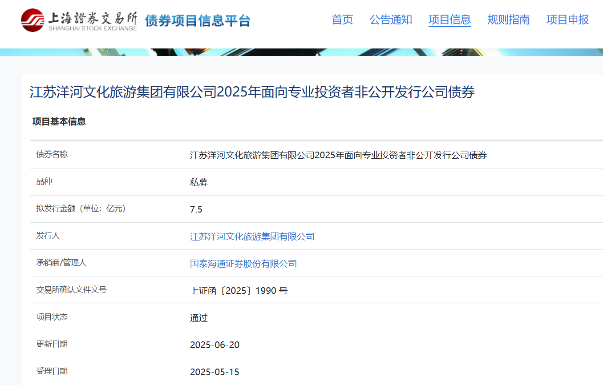Open the 公告通知 menu item
This screenshot has width=603, height=385.
(391, 20)
